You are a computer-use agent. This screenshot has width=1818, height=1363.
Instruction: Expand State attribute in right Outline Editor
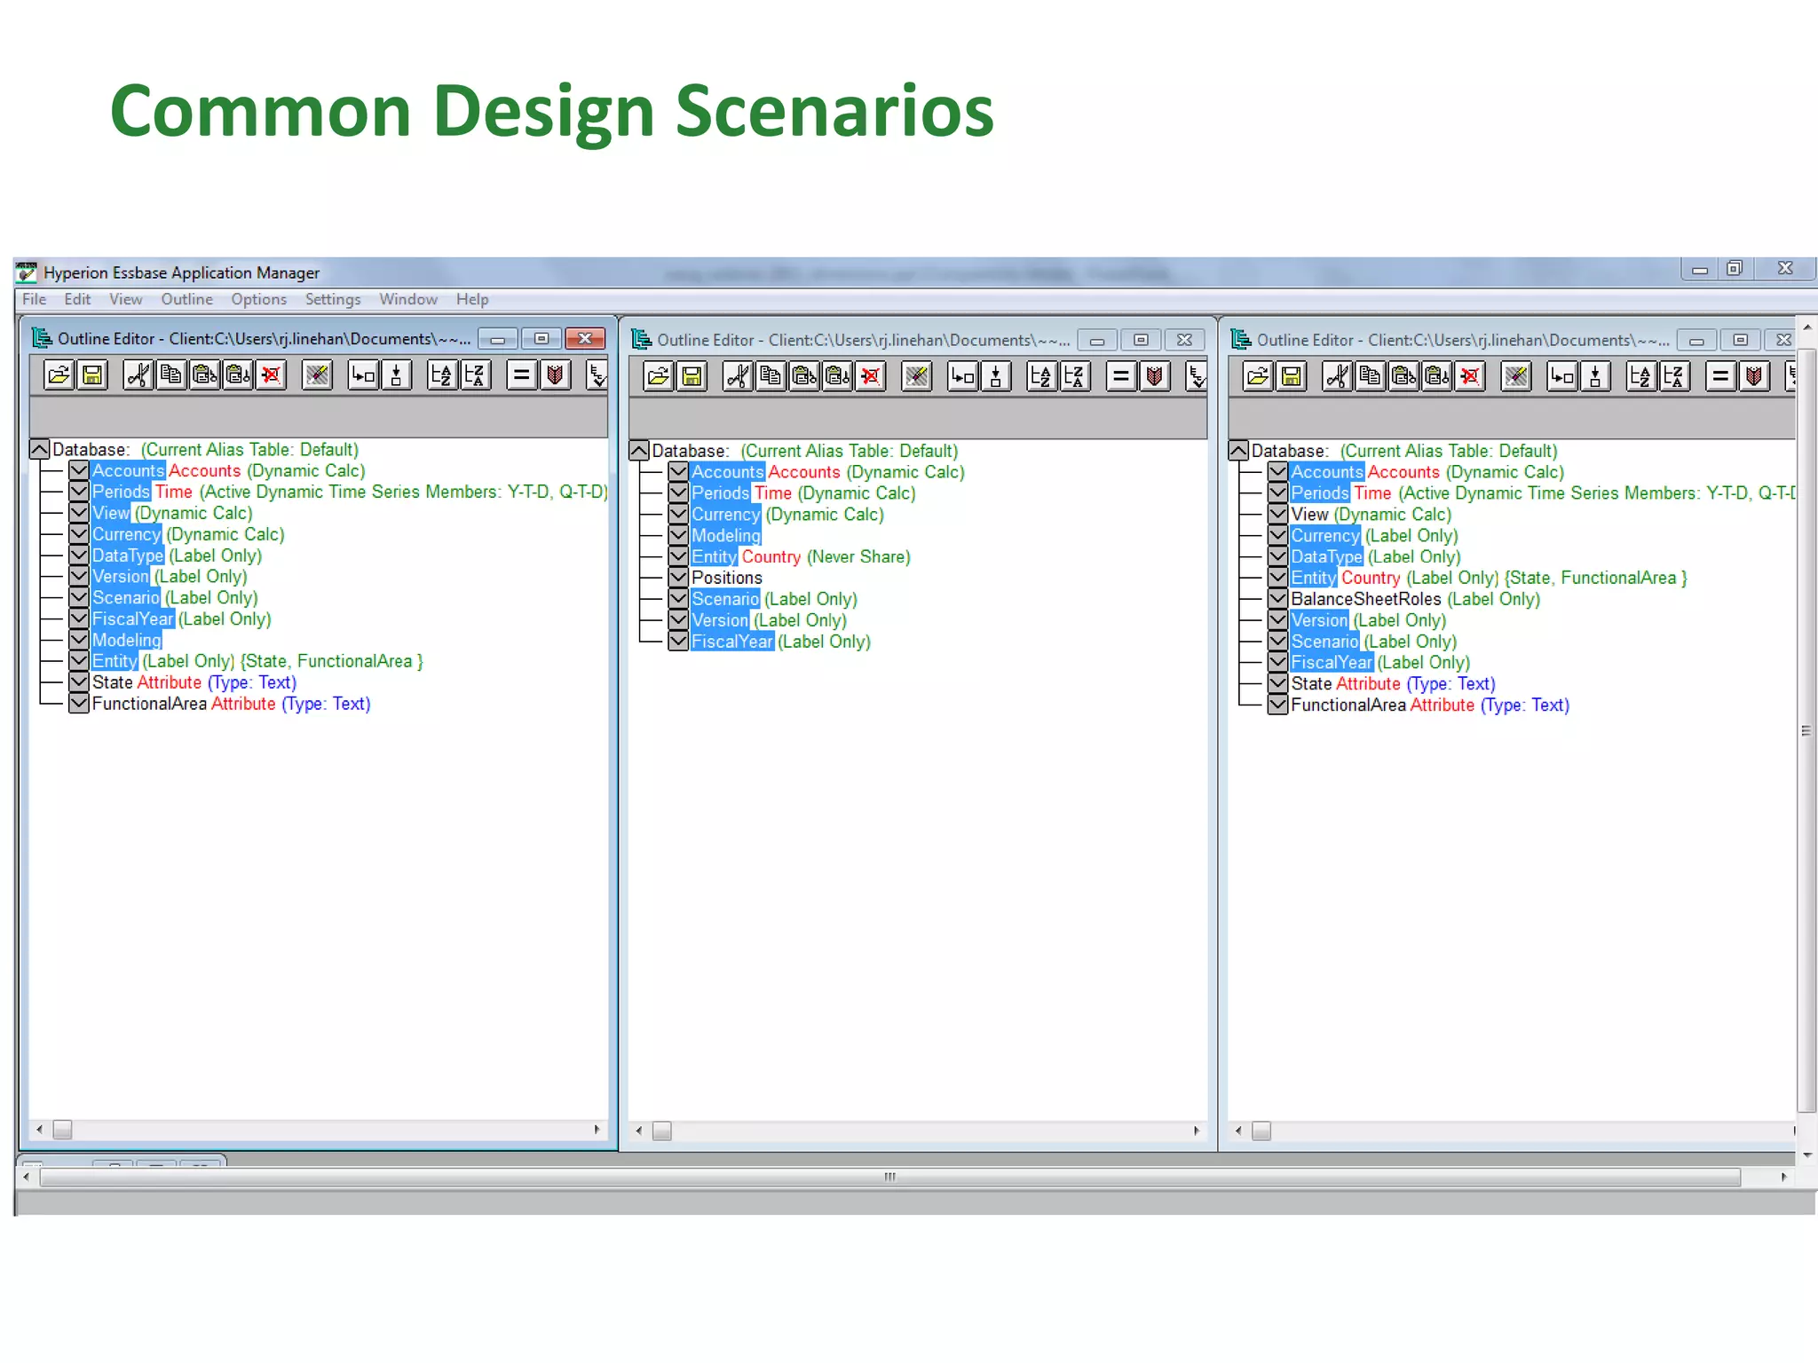click(x=1277, y=683)
